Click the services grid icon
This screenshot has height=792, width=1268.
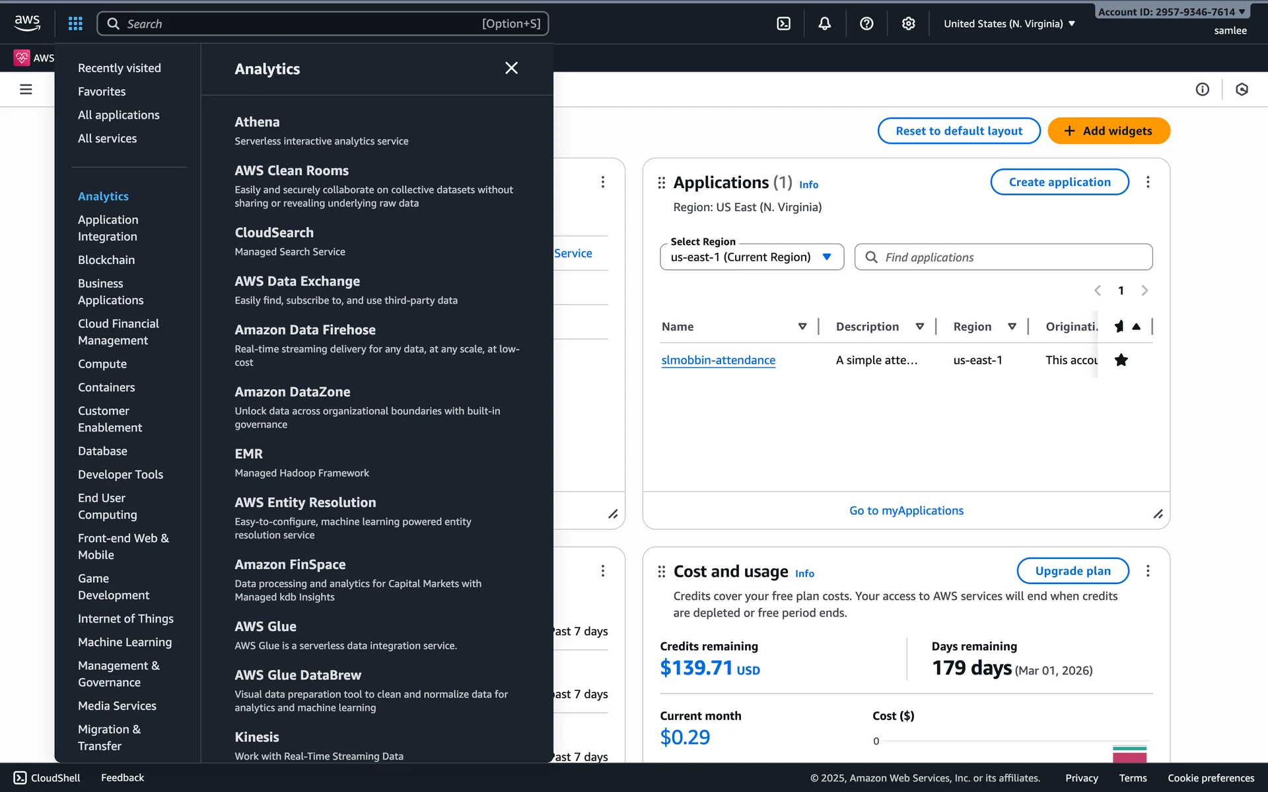(x=75, y=24)
